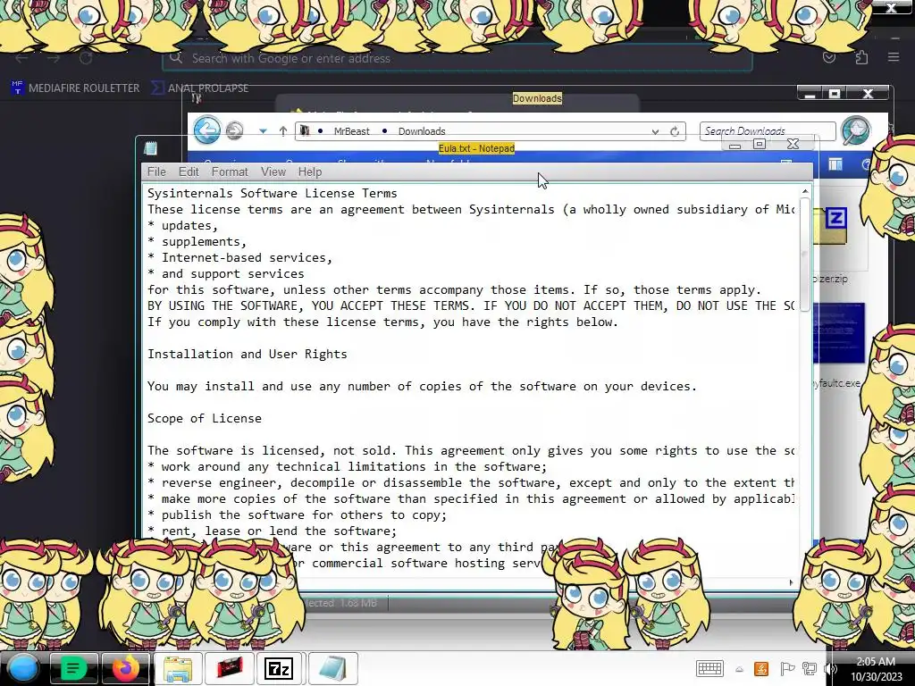This screenshot has height=686, width=915.
Task: Select the MrBeast breadcrumb in the address bar
Action: coord(351,131)
